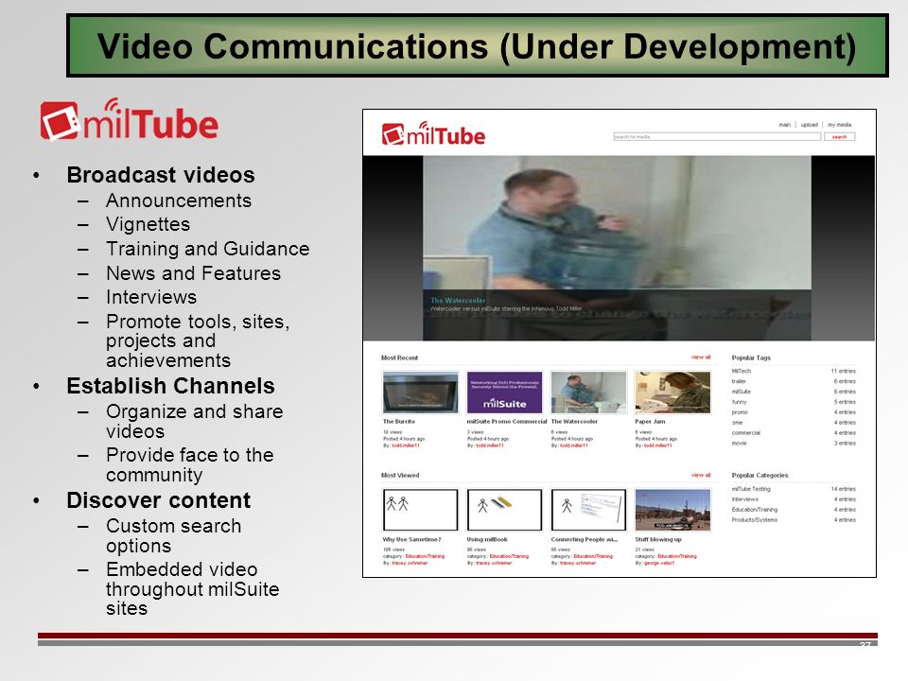908x681 pixels.
Task: Select the trailer popular tag
Action: 739,381
